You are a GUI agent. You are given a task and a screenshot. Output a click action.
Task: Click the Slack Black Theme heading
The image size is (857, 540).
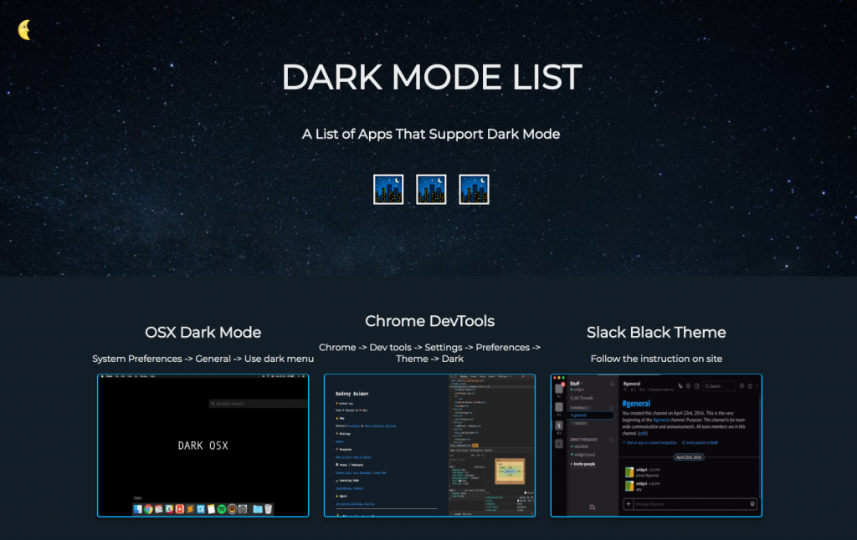[x=656, y=332]
